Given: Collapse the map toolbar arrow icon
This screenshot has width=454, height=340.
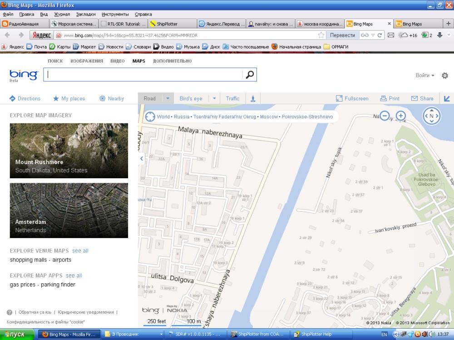Looking at the screenshot, I should pyautogui.click(x=447, y=98).
